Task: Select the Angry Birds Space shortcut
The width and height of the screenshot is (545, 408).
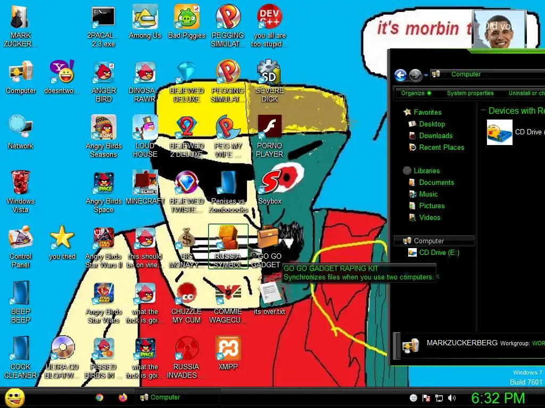Action: point(103,191)
